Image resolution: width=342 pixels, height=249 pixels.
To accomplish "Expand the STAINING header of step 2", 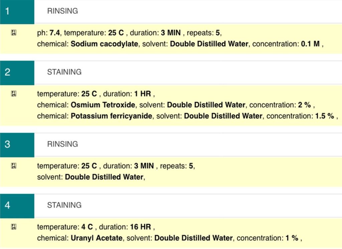I will [x=64, y=72].
